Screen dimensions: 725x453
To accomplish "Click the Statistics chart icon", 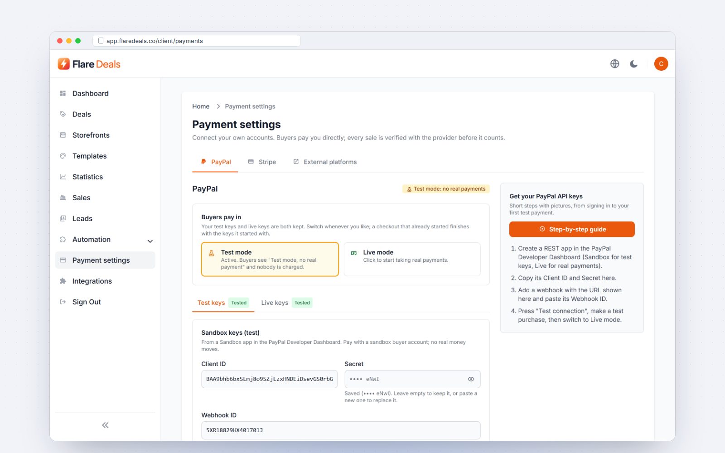I will click(63, 177).
